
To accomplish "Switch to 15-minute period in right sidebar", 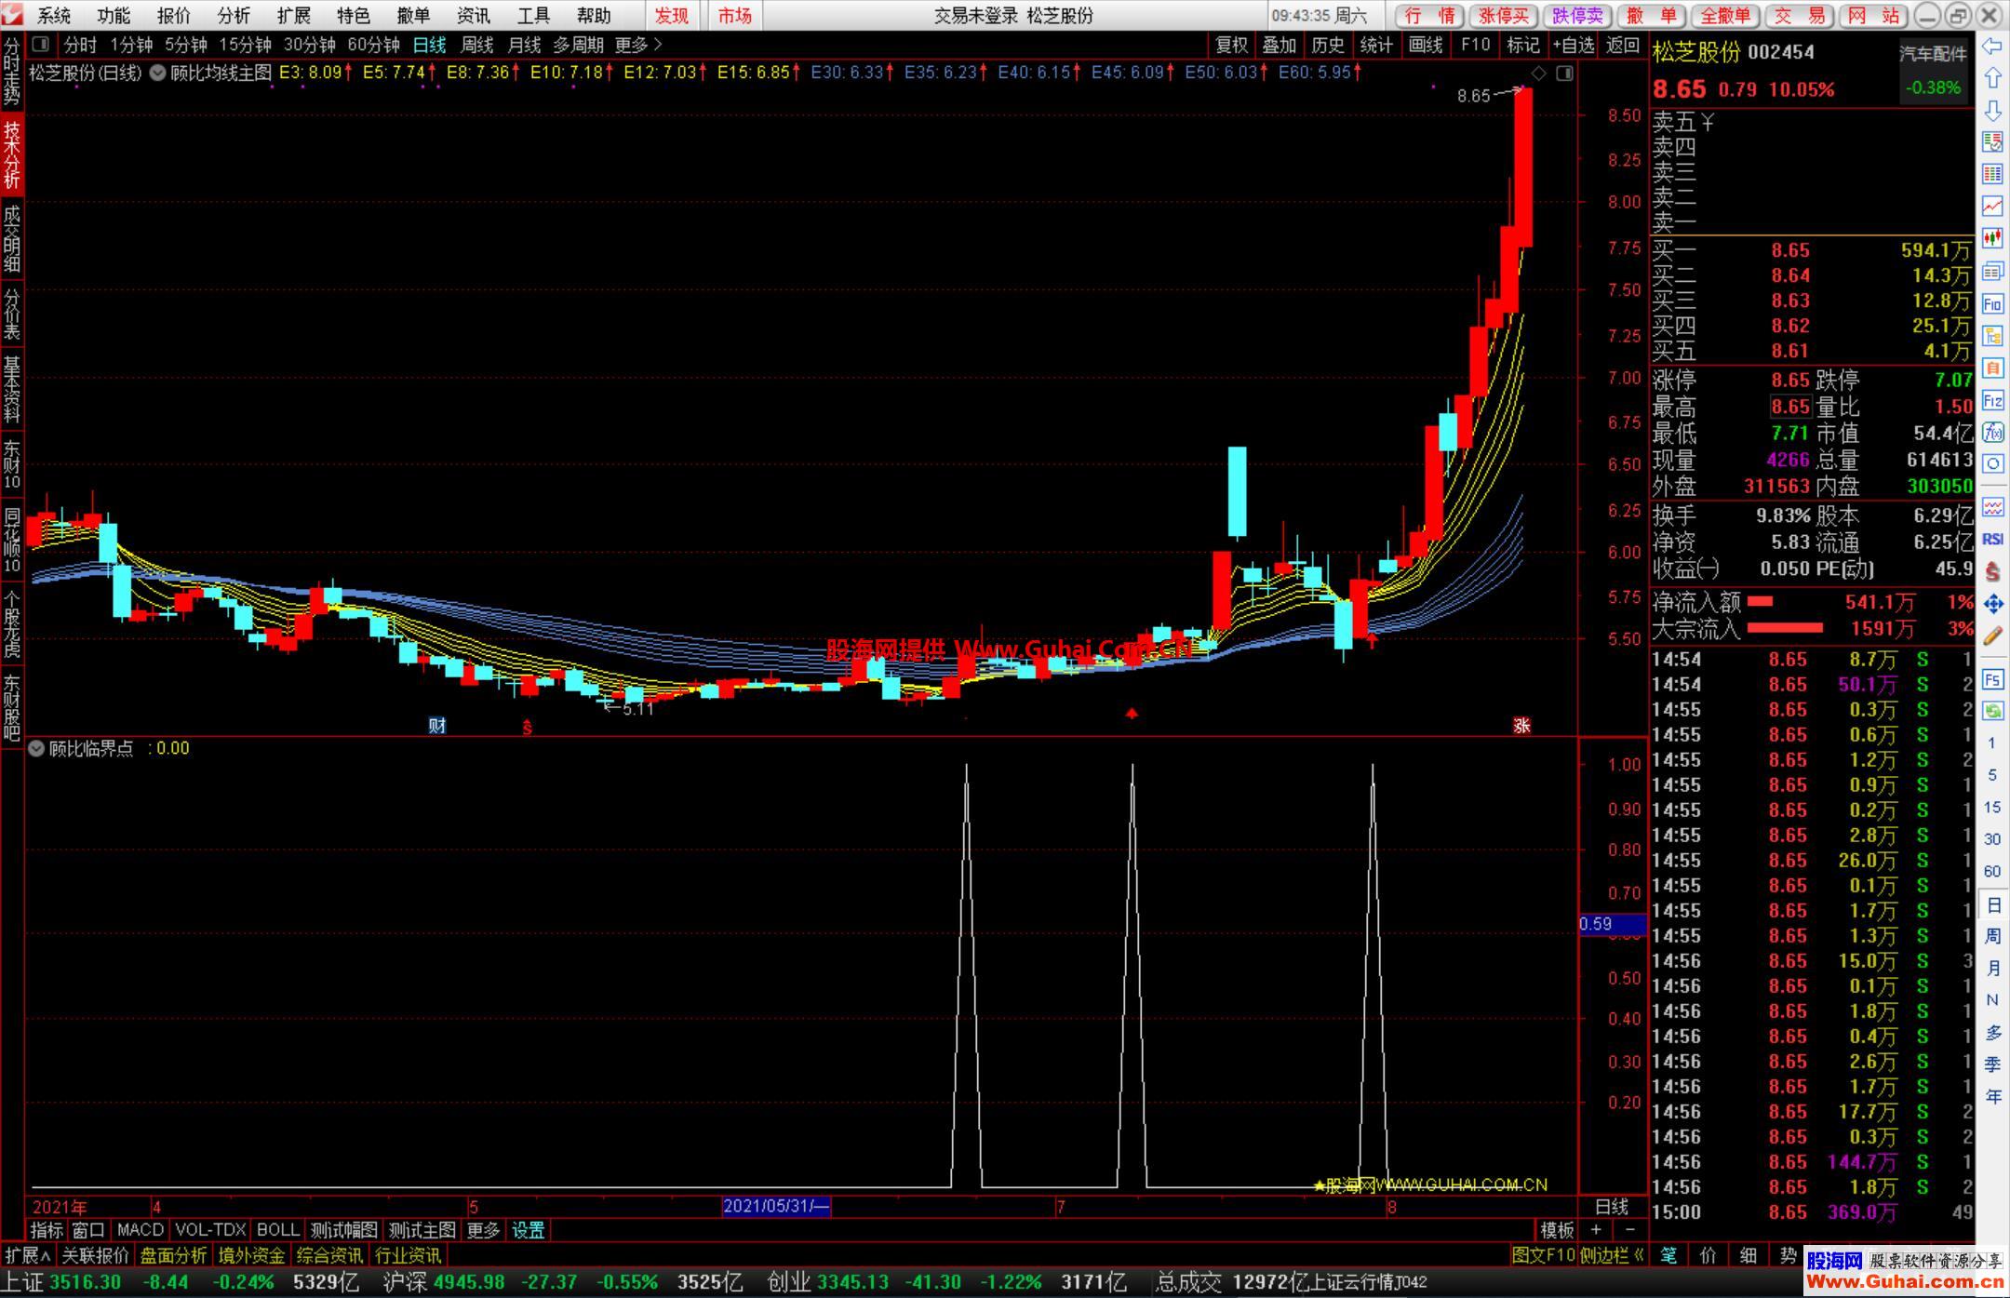I will (1992, 807).
